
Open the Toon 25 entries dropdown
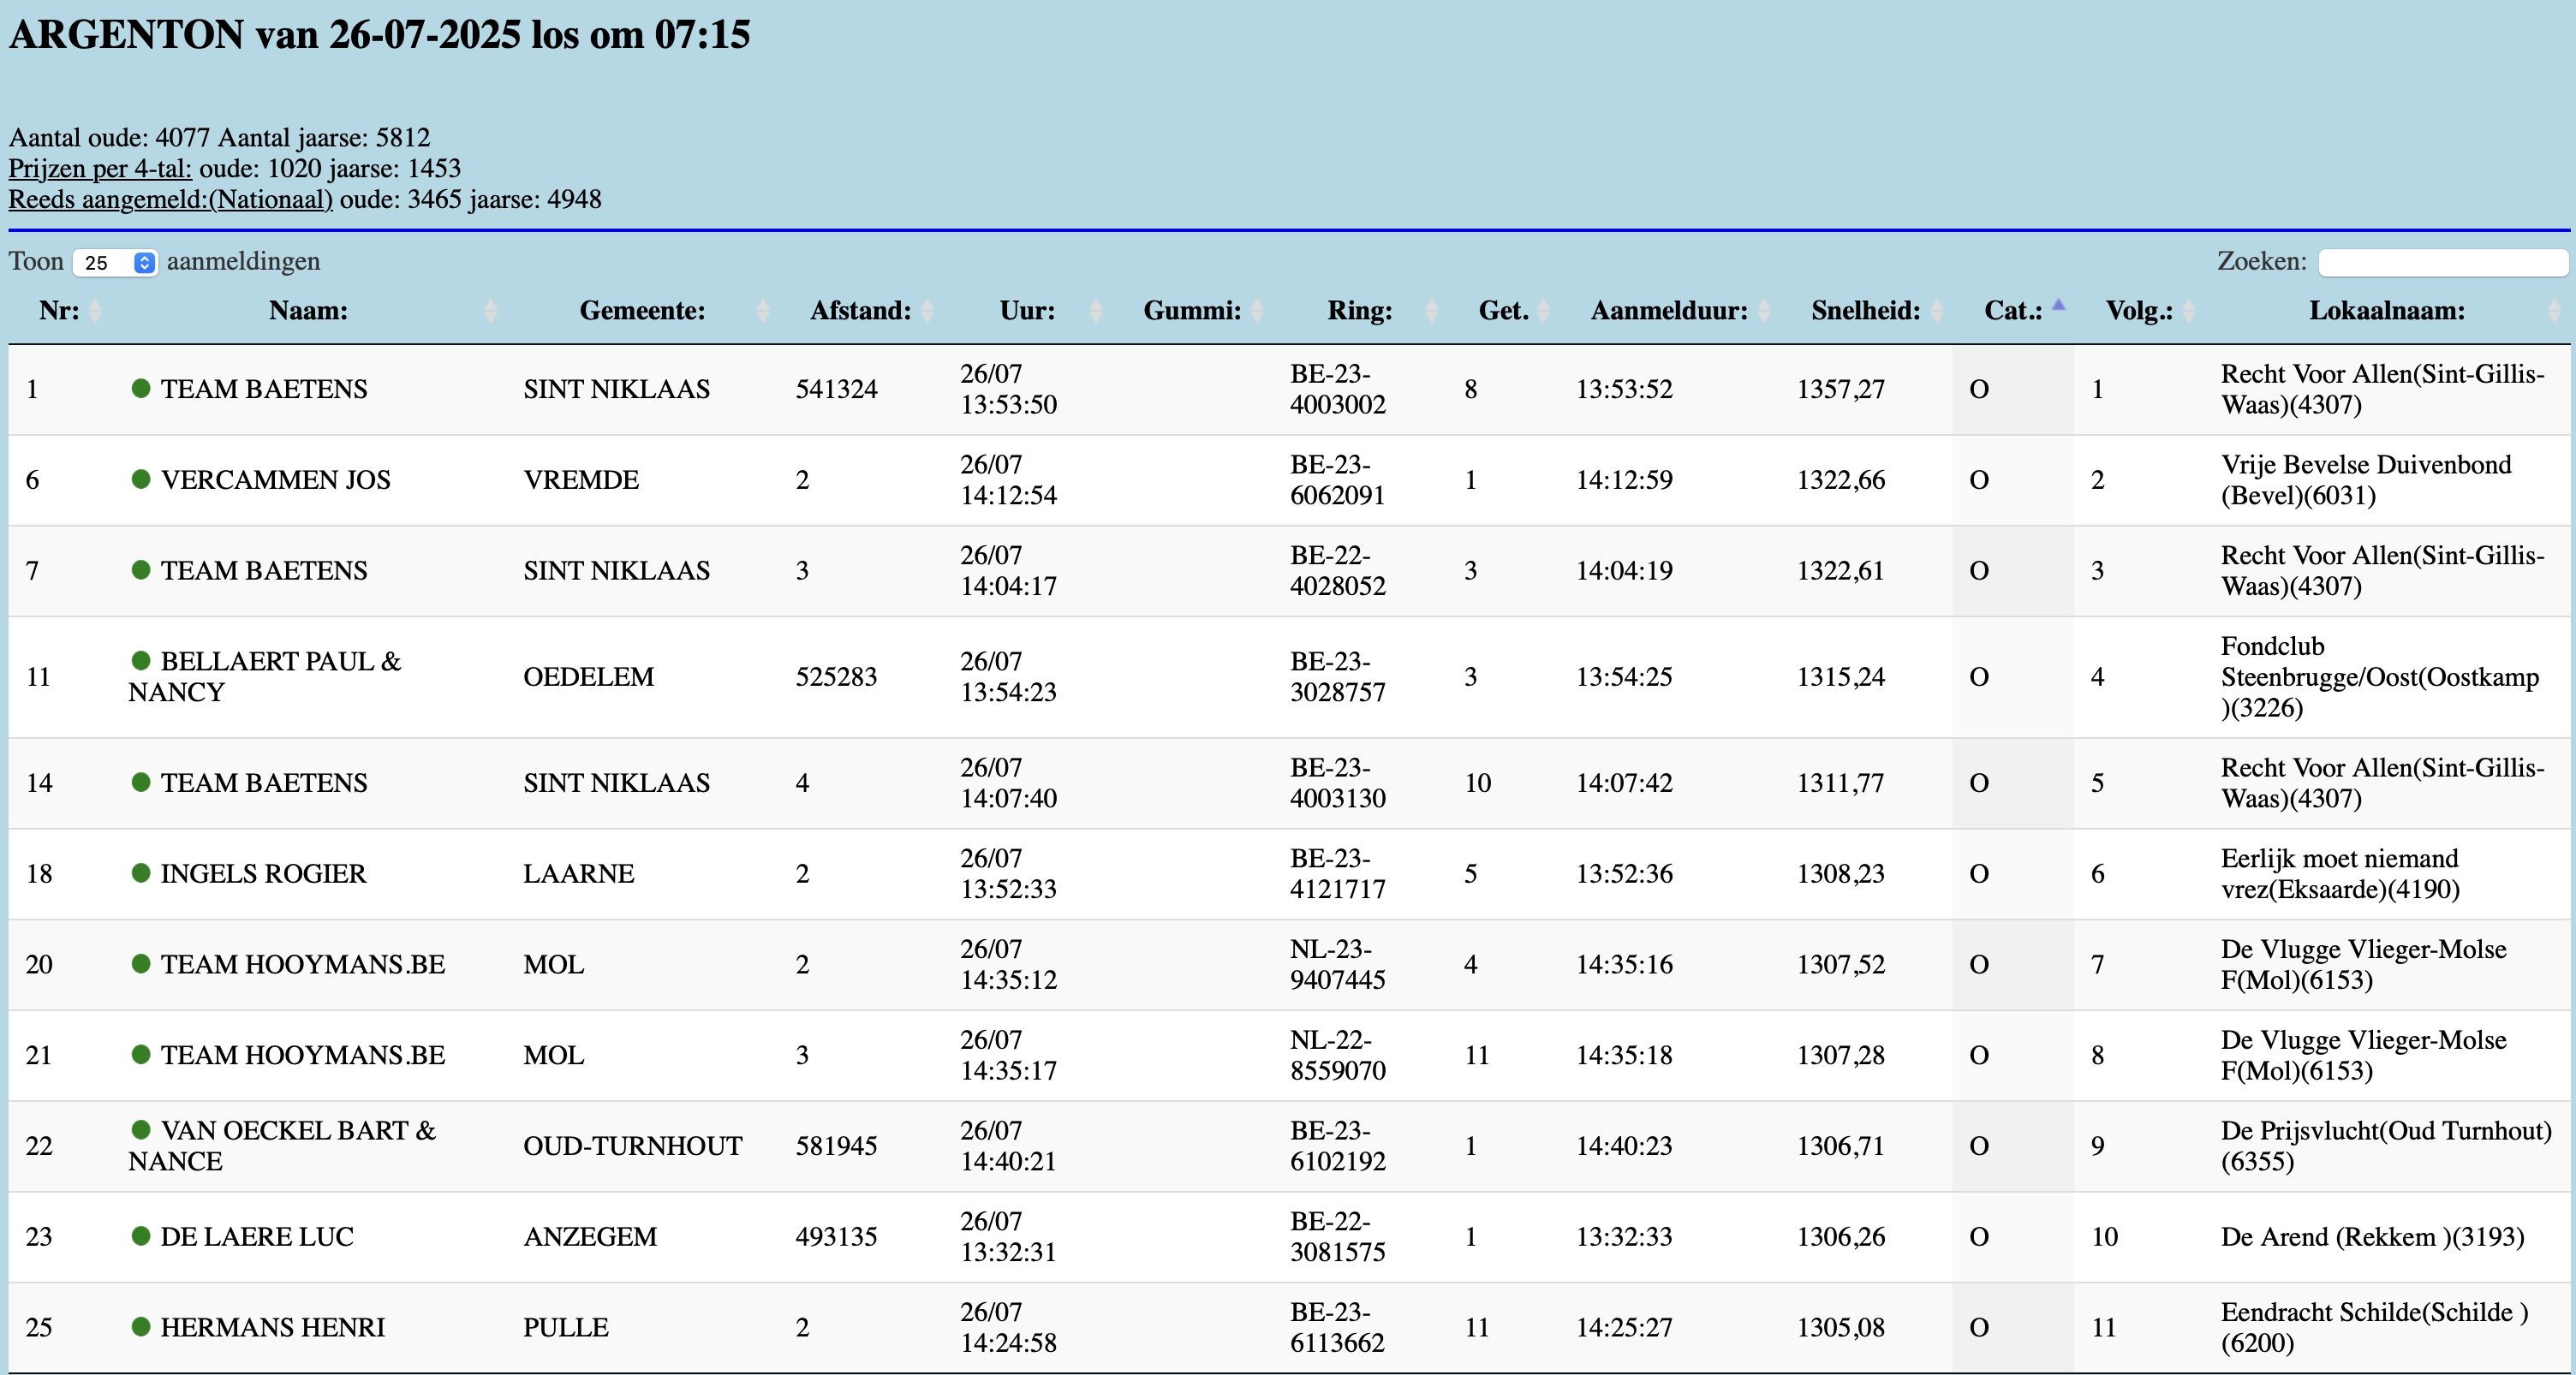pos(115,263)
